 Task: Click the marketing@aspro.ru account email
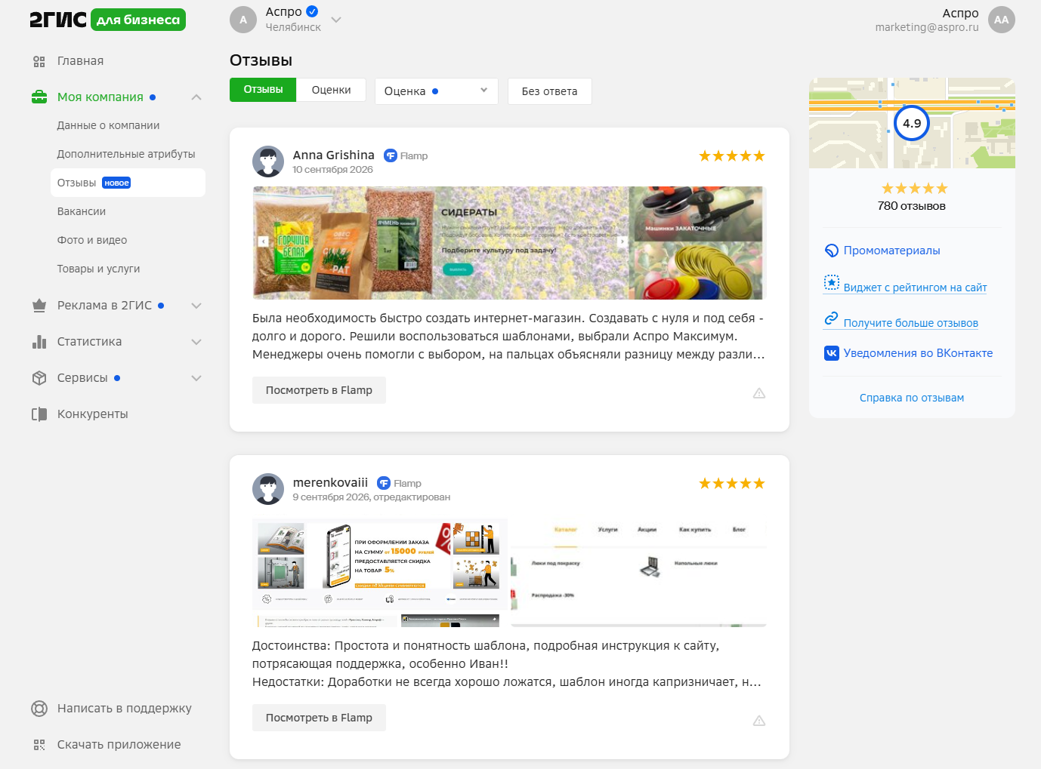(927, 27)
